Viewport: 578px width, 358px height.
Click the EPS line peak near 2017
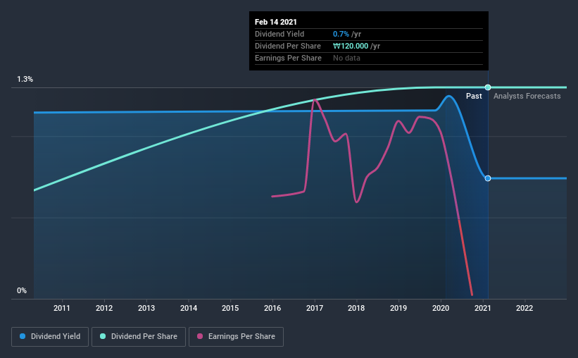pos(315,99)
